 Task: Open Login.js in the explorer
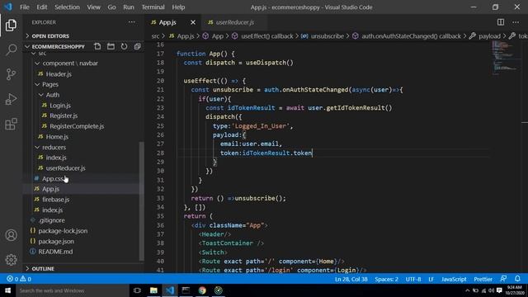(x=60, y=106)
